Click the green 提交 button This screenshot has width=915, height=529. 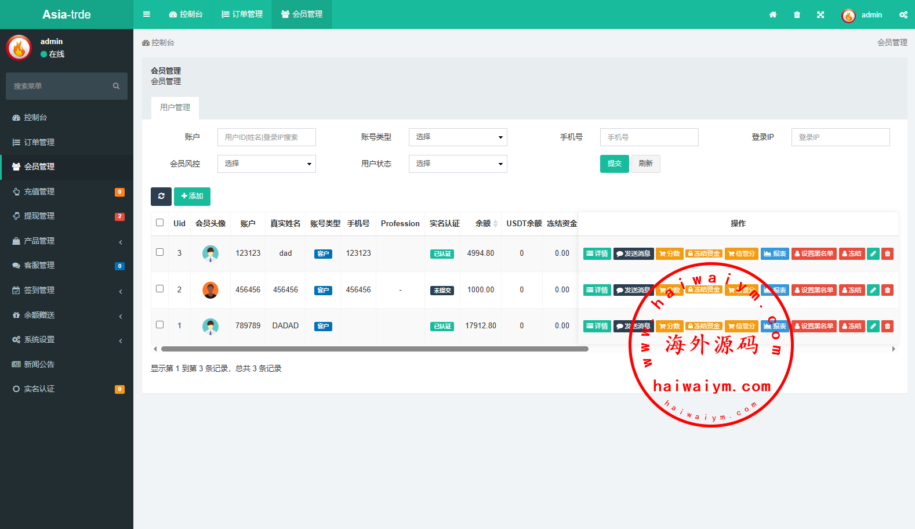coord(615,164)
